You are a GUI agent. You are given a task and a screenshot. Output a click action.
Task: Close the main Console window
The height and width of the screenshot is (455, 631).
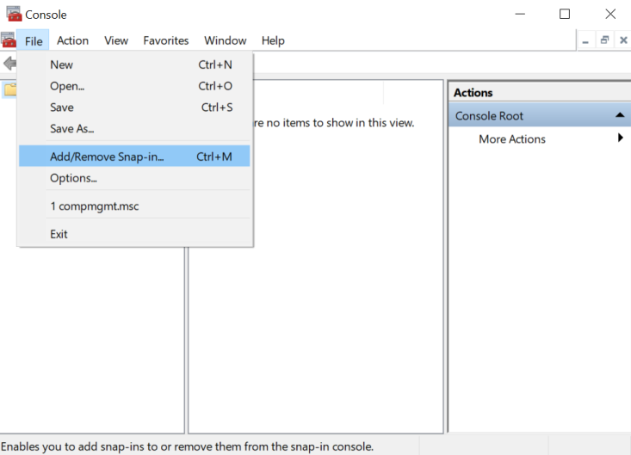[610, 14]
